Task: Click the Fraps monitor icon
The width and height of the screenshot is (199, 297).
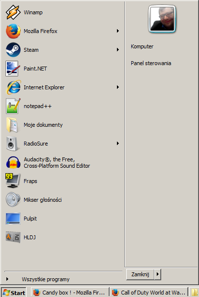Action: pyautogui.click(x=12, y=181)
